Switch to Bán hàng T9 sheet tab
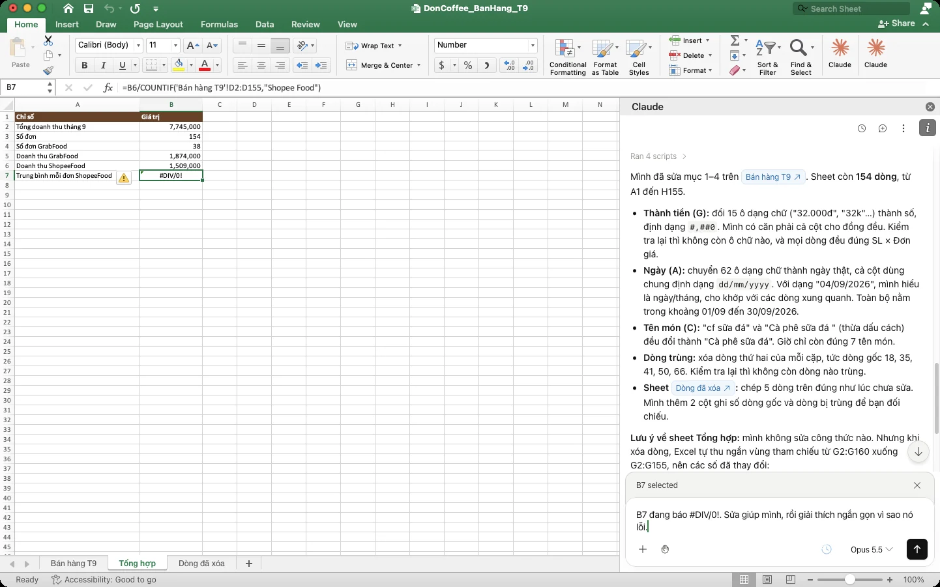The height and width of the screenshot is (587, 940). [74, 564]
